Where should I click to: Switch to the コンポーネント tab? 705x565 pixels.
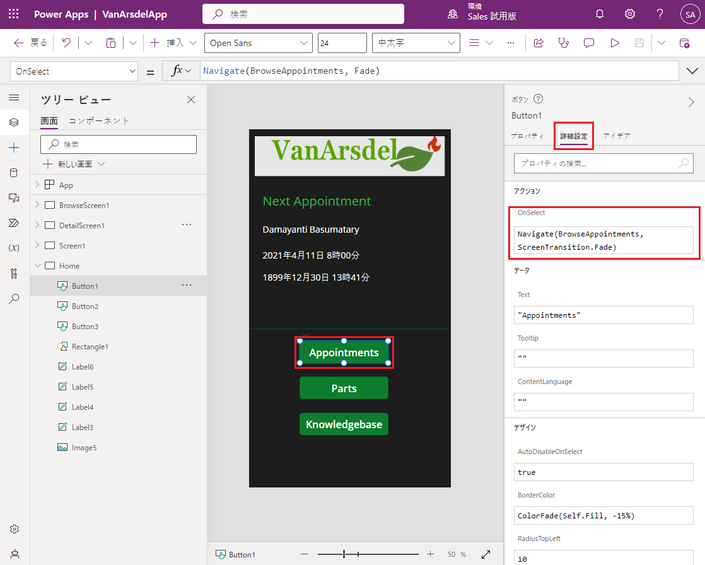click(x=99, y=121)
